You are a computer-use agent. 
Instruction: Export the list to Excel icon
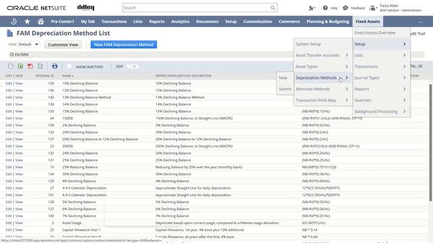[x=20, y=66]
